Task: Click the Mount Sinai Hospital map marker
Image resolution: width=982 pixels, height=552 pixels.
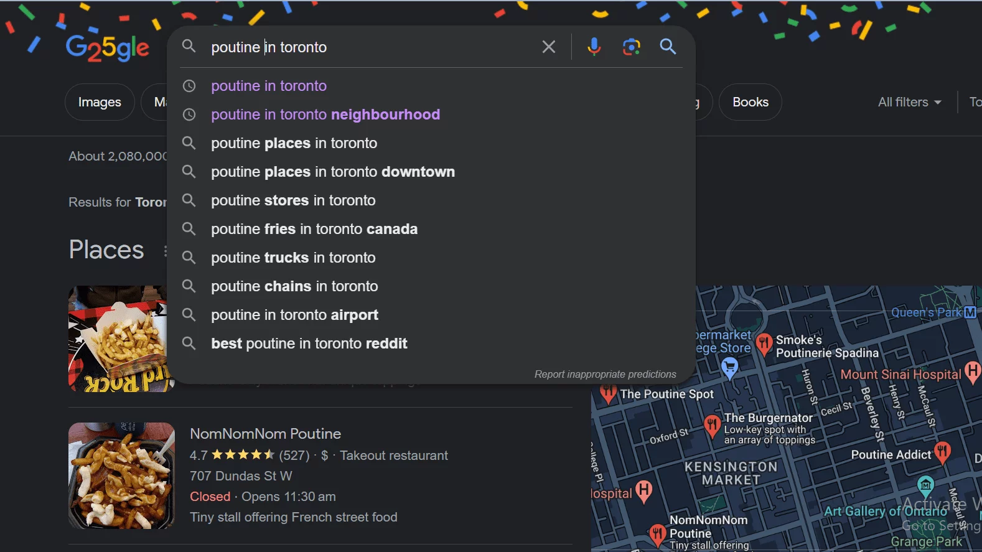Action: pos(972,373)
